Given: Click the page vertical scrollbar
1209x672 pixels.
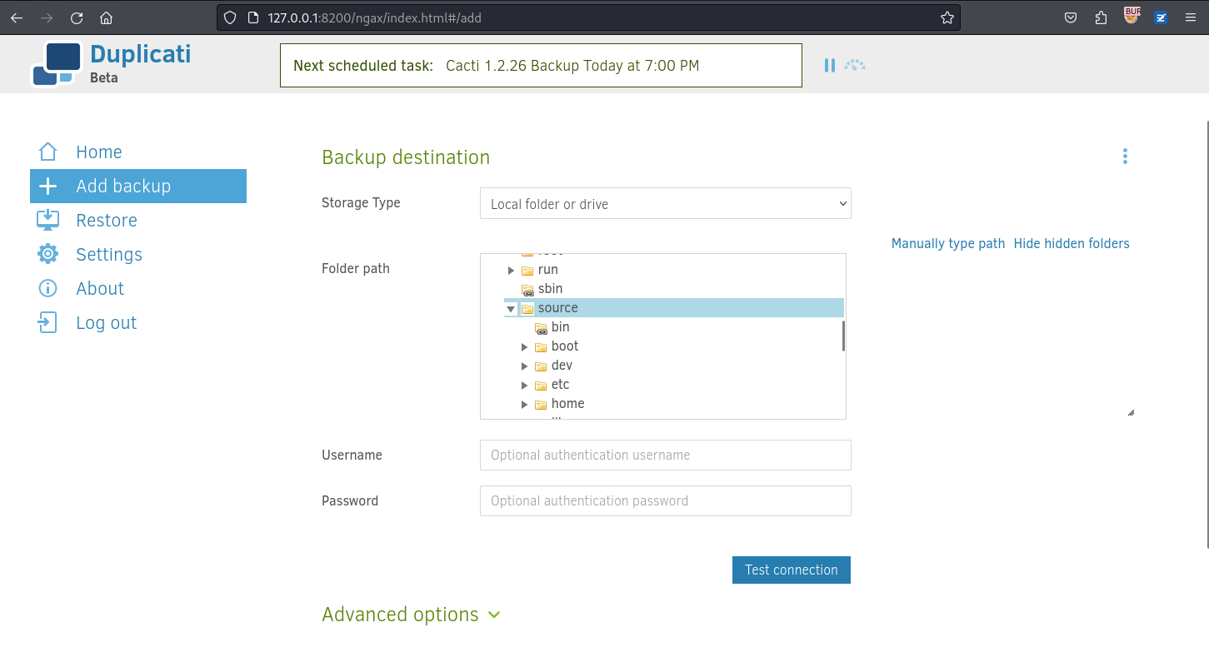Looking at the screenshot, I should (x=1206, y=333).
